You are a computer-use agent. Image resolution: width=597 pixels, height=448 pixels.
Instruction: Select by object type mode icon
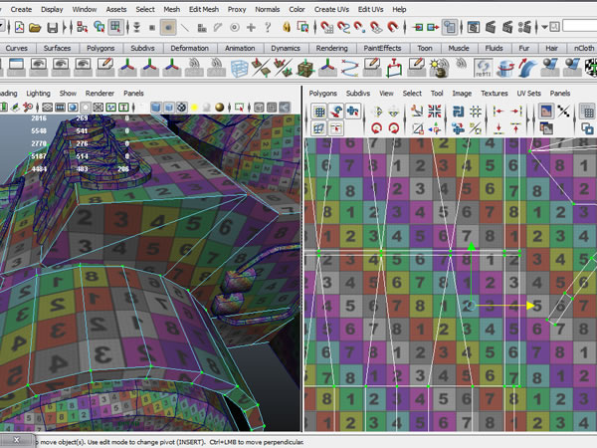point(99,27)
